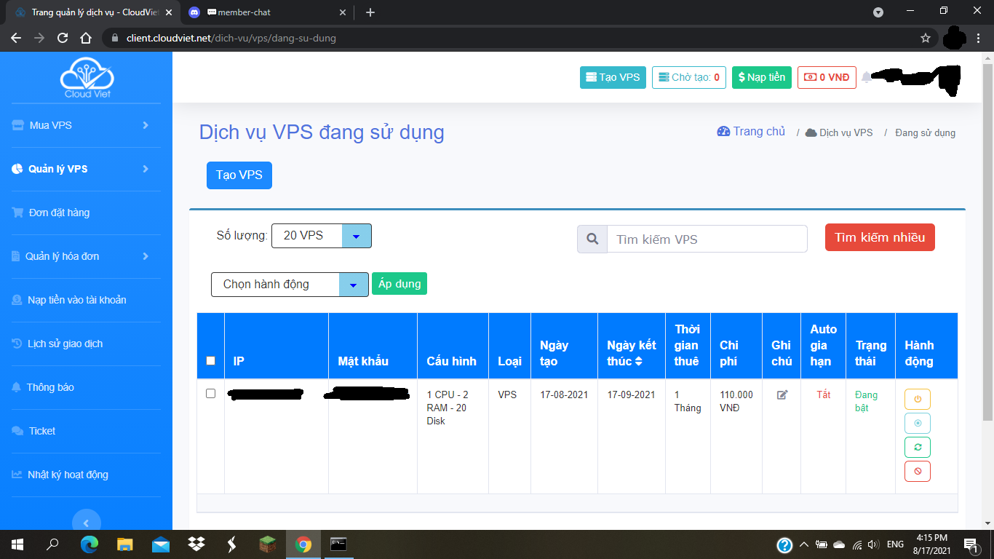Expand the Quản lý hóa đơn sidebar menu
994x559 pixels.
(x=86, y=256)
